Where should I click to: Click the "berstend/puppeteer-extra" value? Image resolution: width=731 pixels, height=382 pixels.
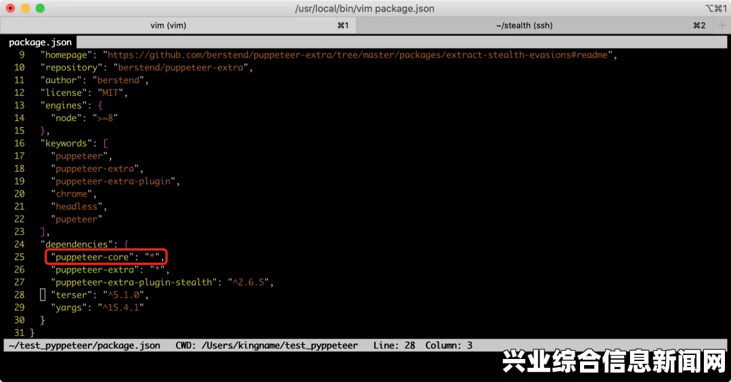coord(181,68)
